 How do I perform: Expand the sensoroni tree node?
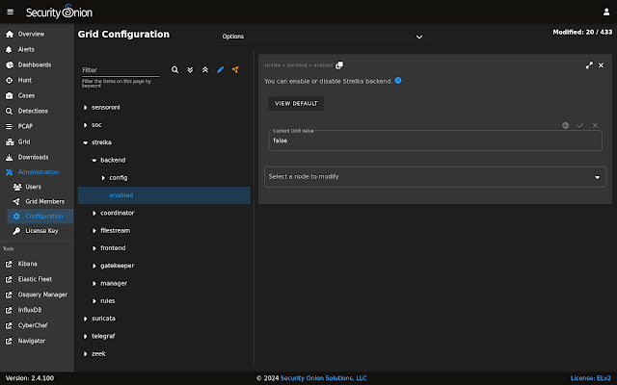click(85, 108)
